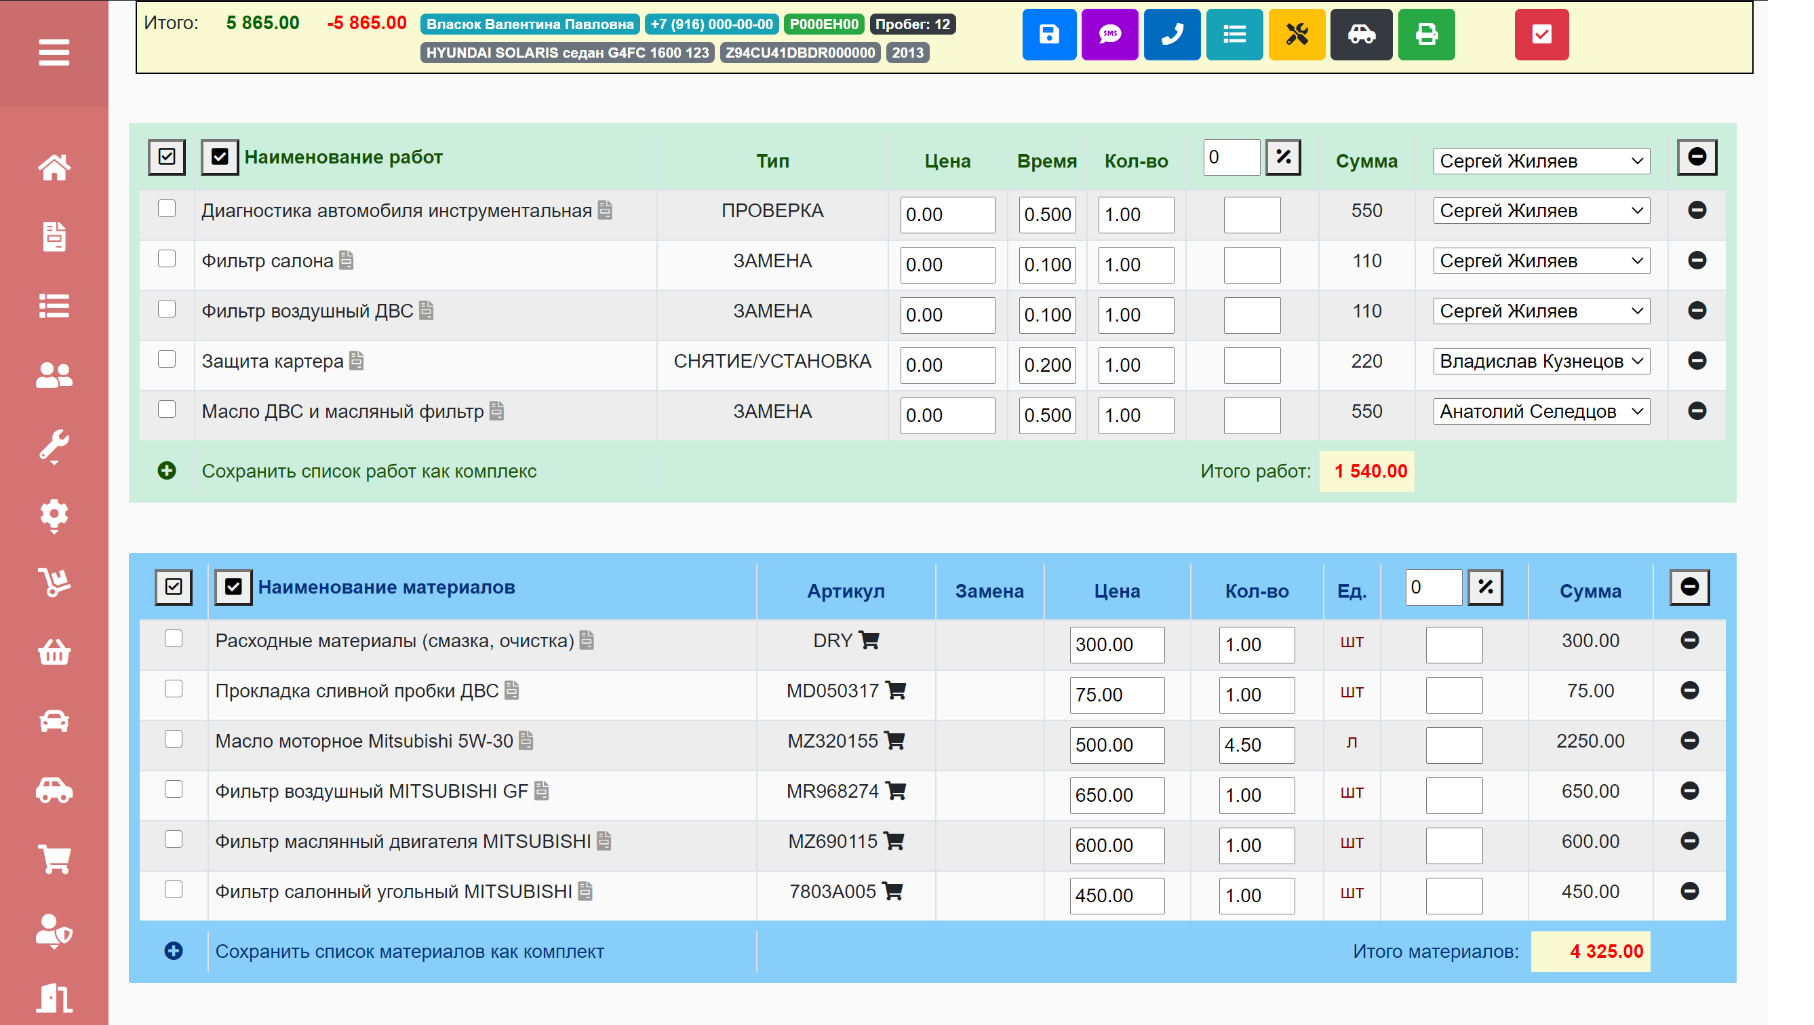Screen dimensions: 1814x1025
Task: Remove the Диагностика автомобиля work row
Action: (x=1697, y=209)
